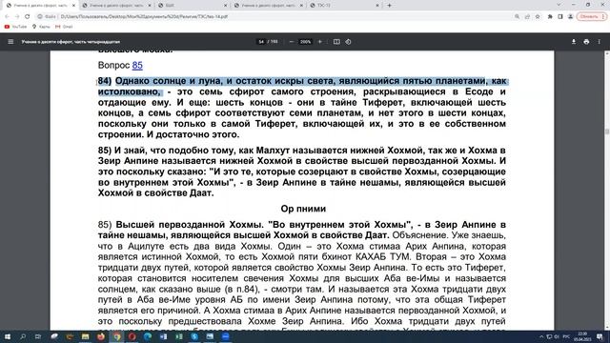Open the PDF viewer more actions menu
This screenshot has height=343, width=610.
[x=600, y=42]
